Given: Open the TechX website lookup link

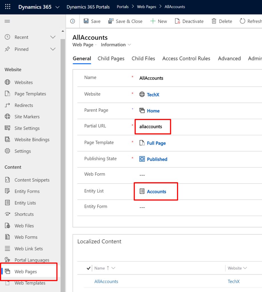Looking at the screenshot, I should pos(153,95).
